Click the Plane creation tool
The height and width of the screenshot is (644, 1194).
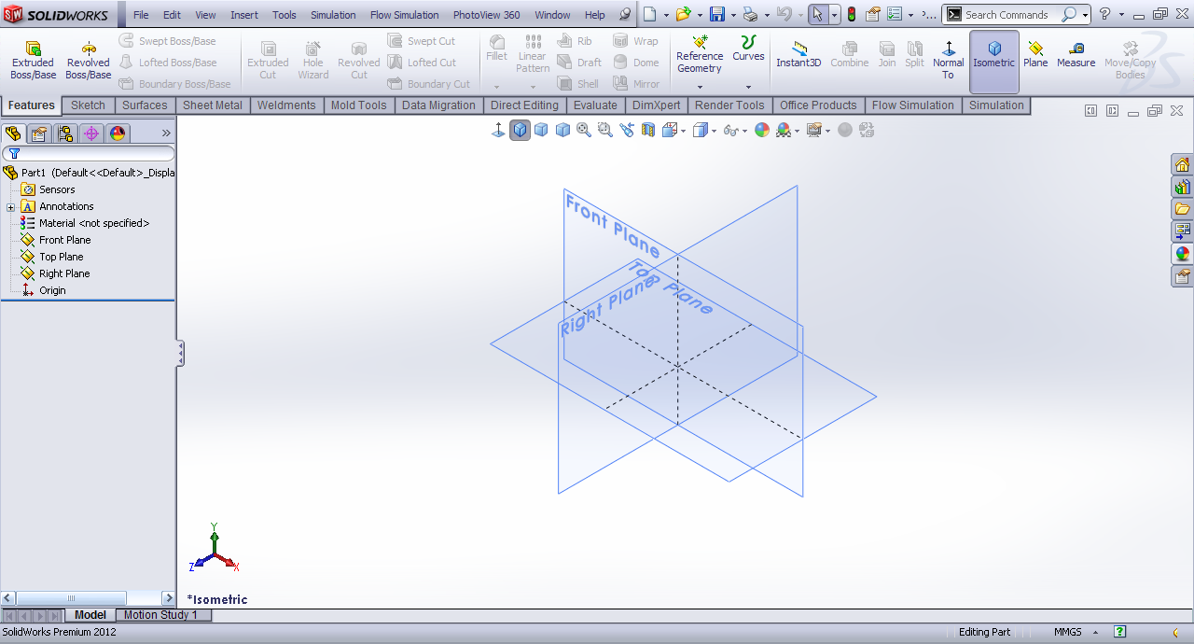click(1035, 56)
